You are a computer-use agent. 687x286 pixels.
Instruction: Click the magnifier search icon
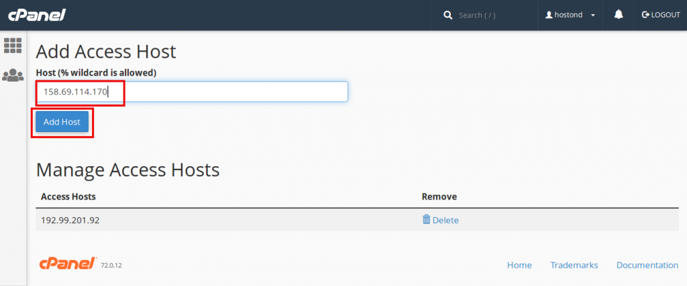click(447, 15)
